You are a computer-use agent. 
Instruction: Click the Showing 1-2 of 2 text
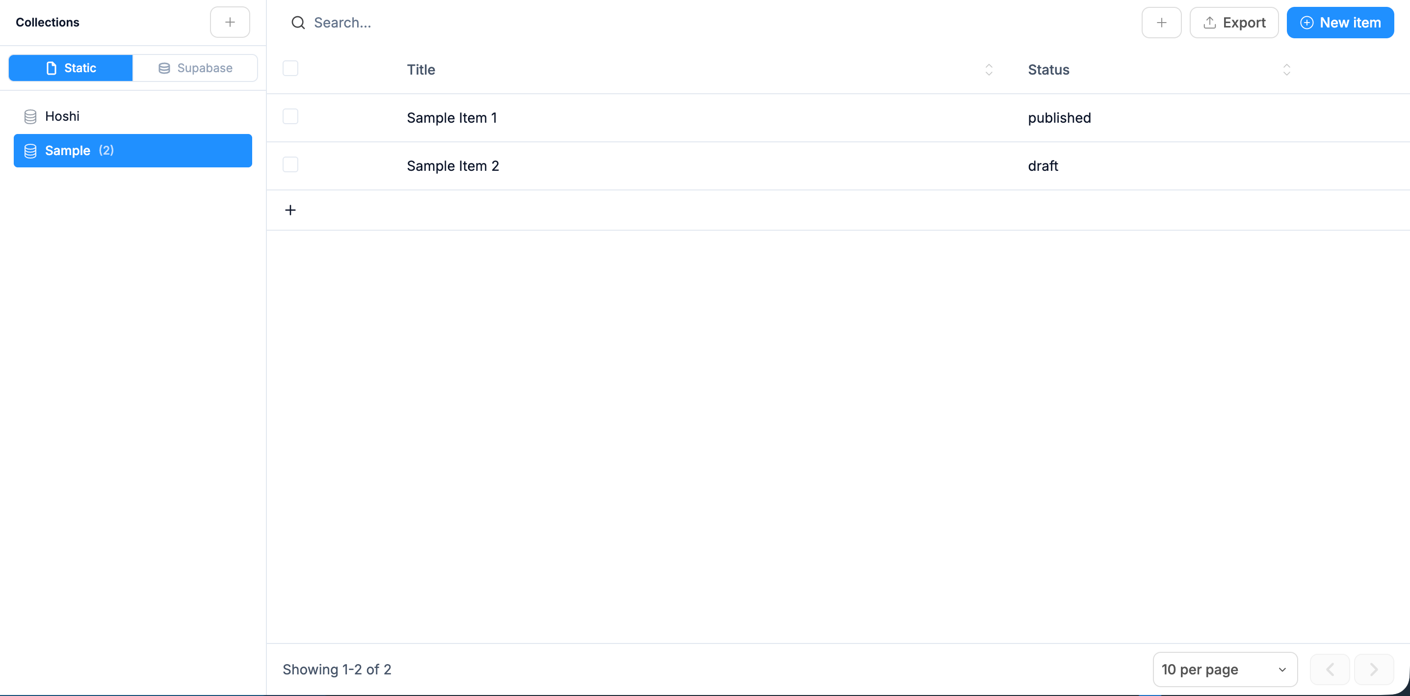tap(337, 669)
